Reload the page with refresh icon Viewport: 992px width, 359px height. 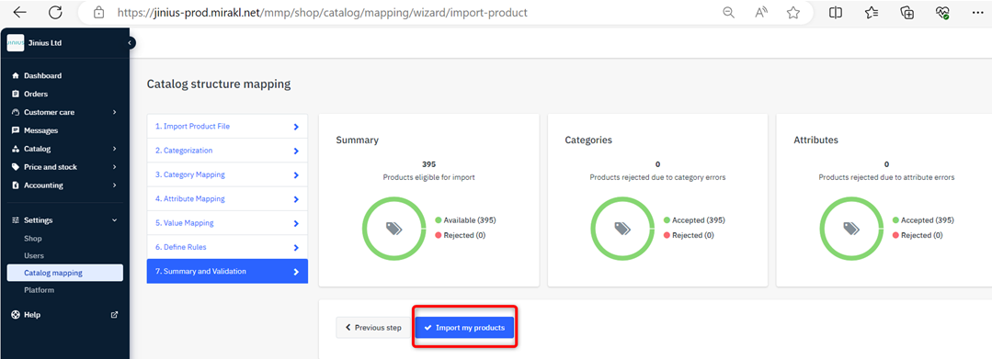click(x=56, y=12)
